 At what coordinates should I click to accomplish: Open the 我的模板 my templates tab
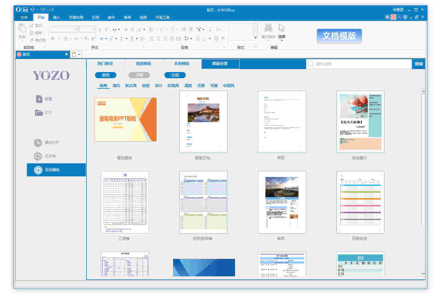[143, 64]
